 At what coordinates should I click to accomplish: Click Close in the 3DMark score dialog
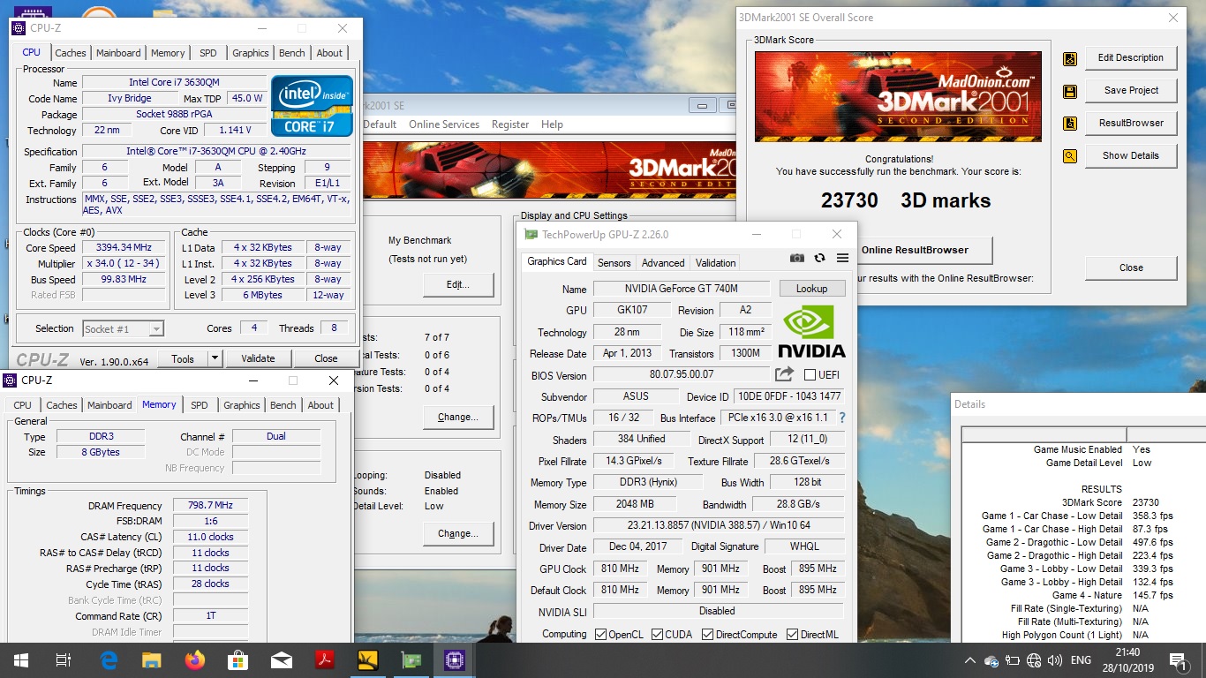click(x=1131, y=268)
